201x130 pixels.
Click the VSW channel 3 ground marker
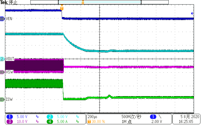(x=2, y=72)
